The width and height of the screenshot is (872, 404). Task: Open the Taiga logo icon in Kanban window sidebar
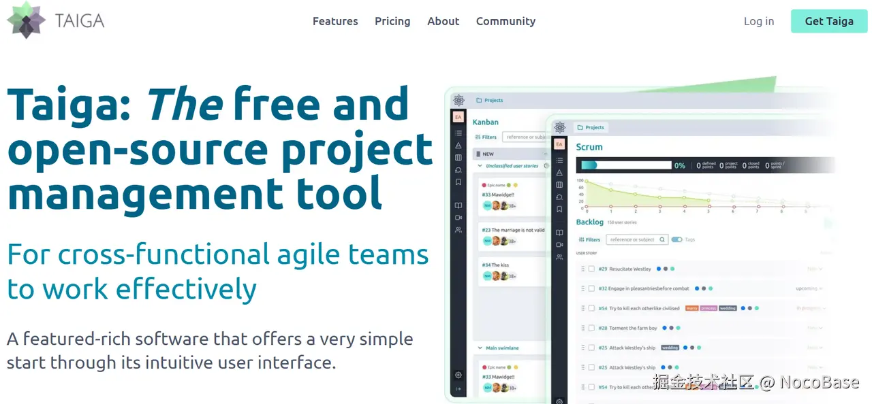pyautogui.click(x=458, y=100)
